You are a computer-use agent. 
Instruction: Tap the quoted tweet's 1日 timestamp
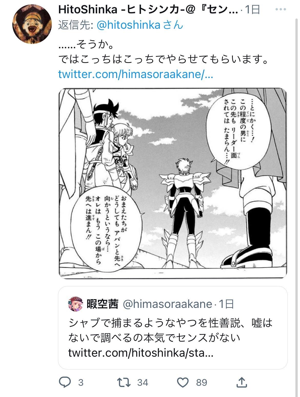226,304
